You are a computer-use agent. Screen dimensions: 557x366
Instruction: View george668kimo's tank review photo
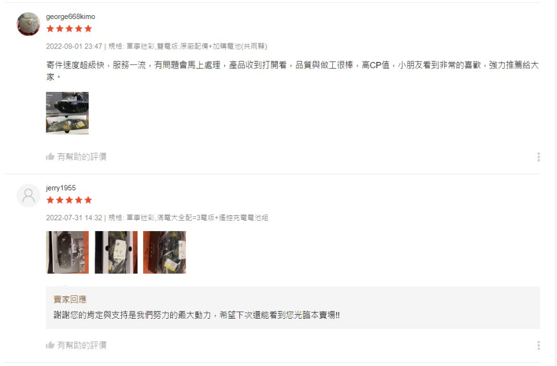tap(67, 113)
